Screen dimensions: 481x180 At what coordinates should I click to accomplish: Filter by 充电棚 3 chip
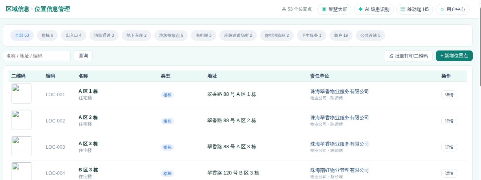pyautogui.click(x=203, y=36)
